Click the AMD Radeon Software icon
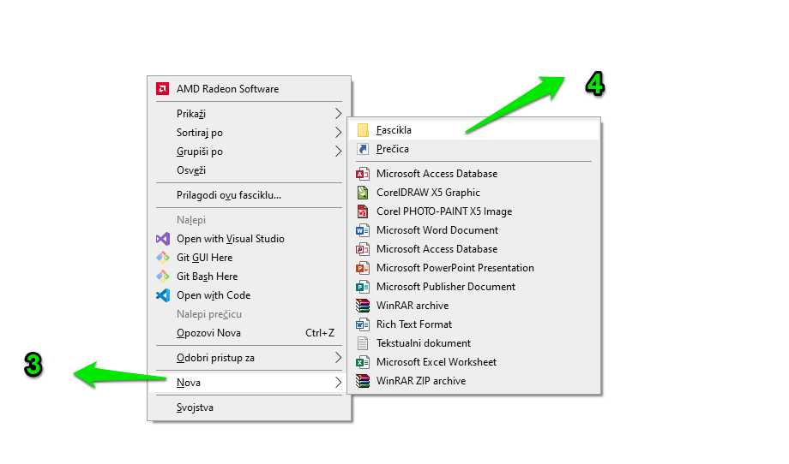789x464 pixels. (x=162, y=89)
